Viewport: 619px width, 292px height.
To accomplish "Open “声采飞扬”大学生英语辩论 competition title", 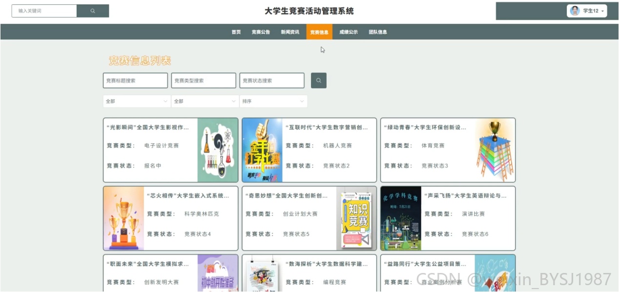I will tap(465, 196).
